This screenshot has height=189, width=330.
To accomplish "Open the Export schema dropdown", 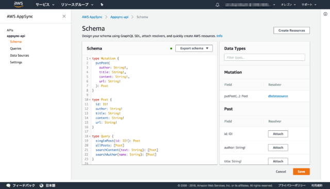I will [x=194, y=48].
